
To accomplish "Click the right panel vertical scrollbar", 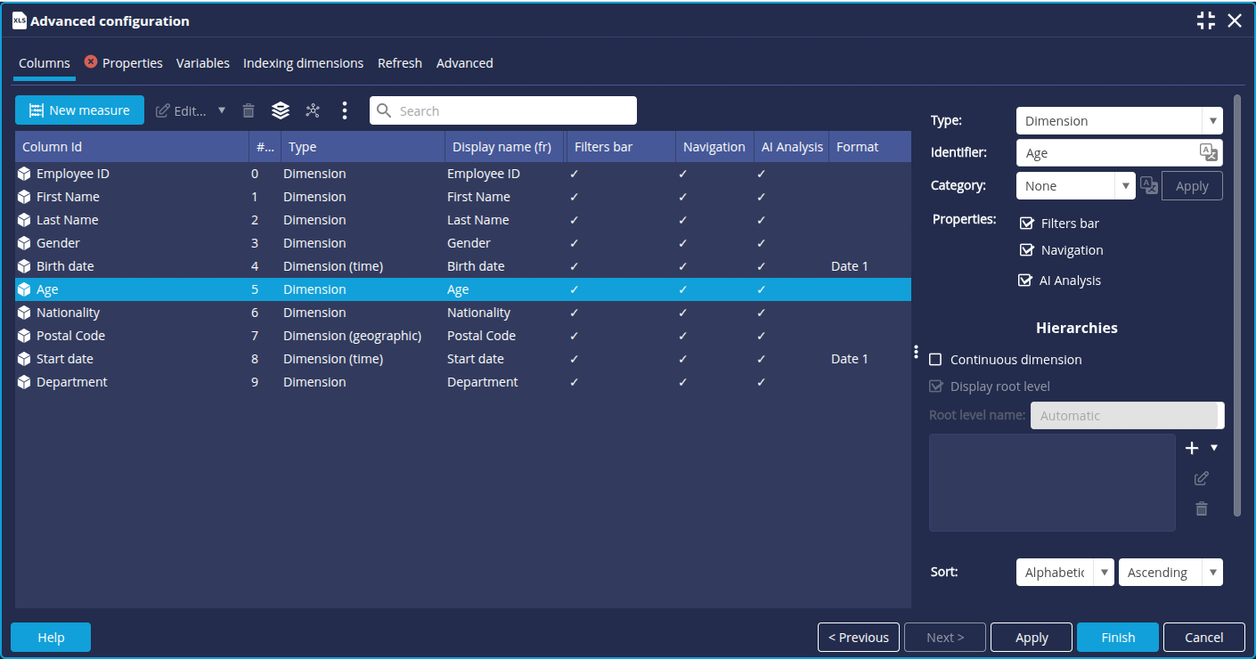I will [x=1236, y=303].
